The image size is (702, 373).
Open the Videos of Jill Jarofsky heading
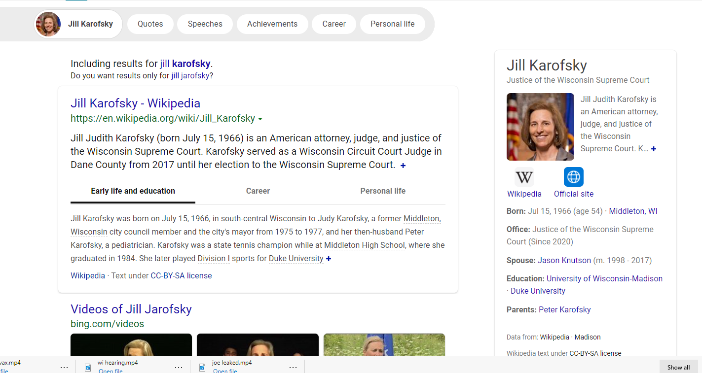tap(131, 309)
